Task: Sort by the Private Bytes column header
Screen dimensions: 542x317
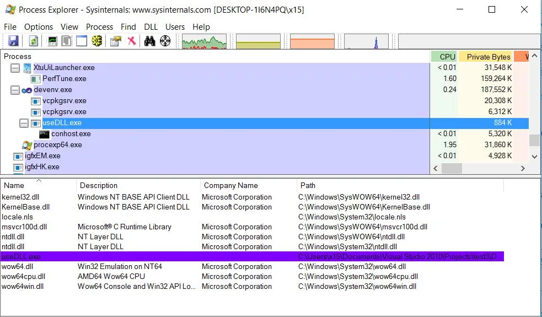Action: (x=485, y=57)
